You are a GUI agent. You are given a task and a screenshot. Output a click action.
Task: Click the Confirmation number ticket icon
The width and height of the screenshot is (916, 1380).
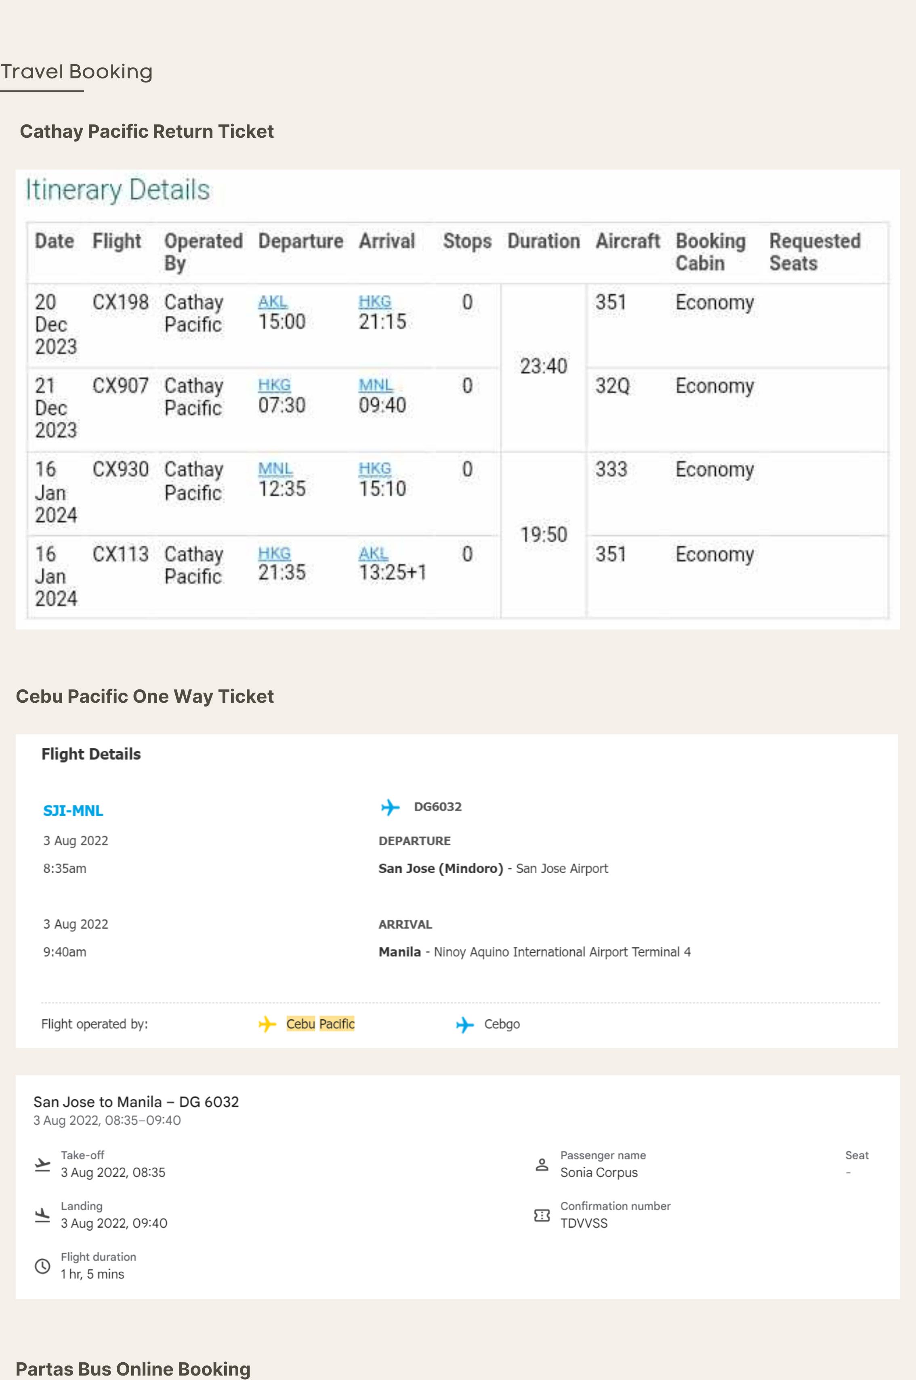(542, 1215)
